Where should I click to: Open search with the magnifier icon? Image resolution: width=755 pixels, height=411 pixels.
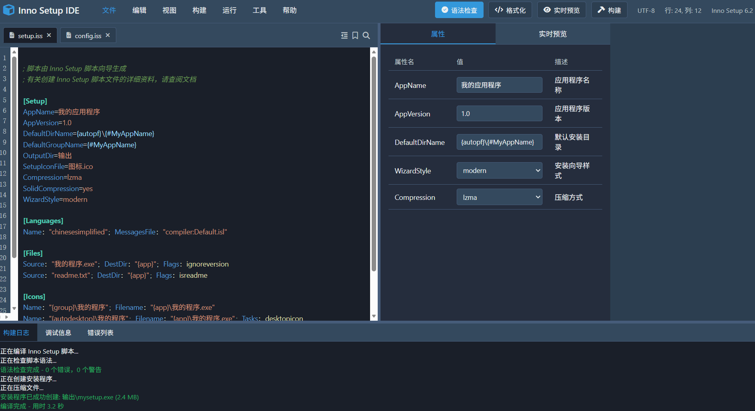[366, 35]
